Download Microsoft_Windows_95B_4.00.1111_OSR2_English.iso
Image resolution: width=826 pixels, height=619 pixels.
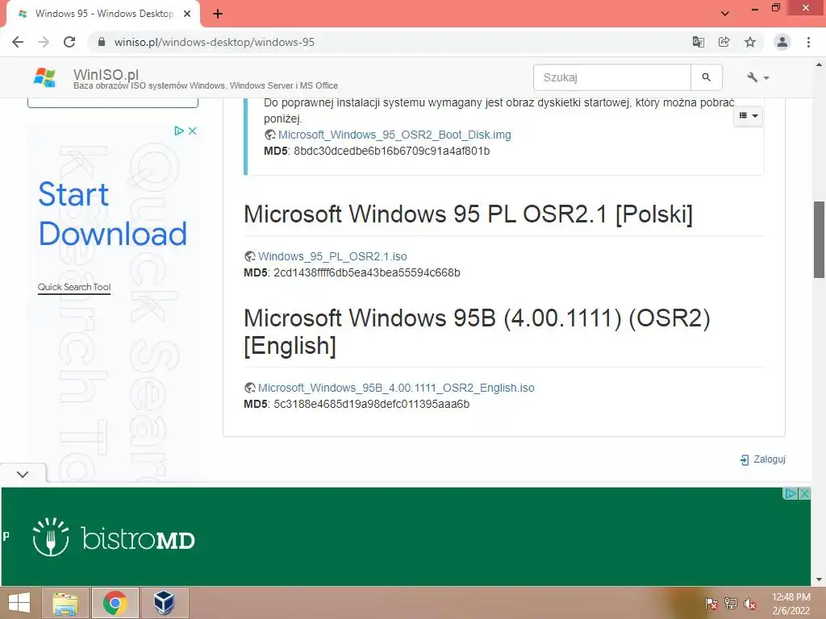(396, 388)
